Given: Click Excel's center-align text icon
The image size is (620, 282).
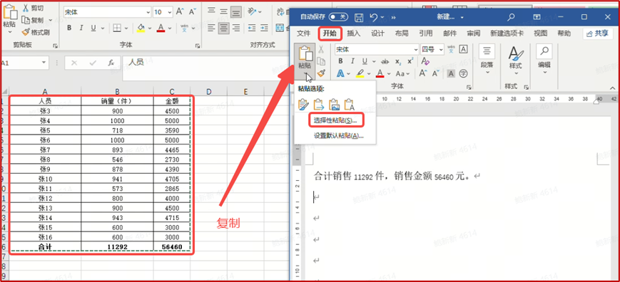Looking at the screenshot, I should click(224, 28).
